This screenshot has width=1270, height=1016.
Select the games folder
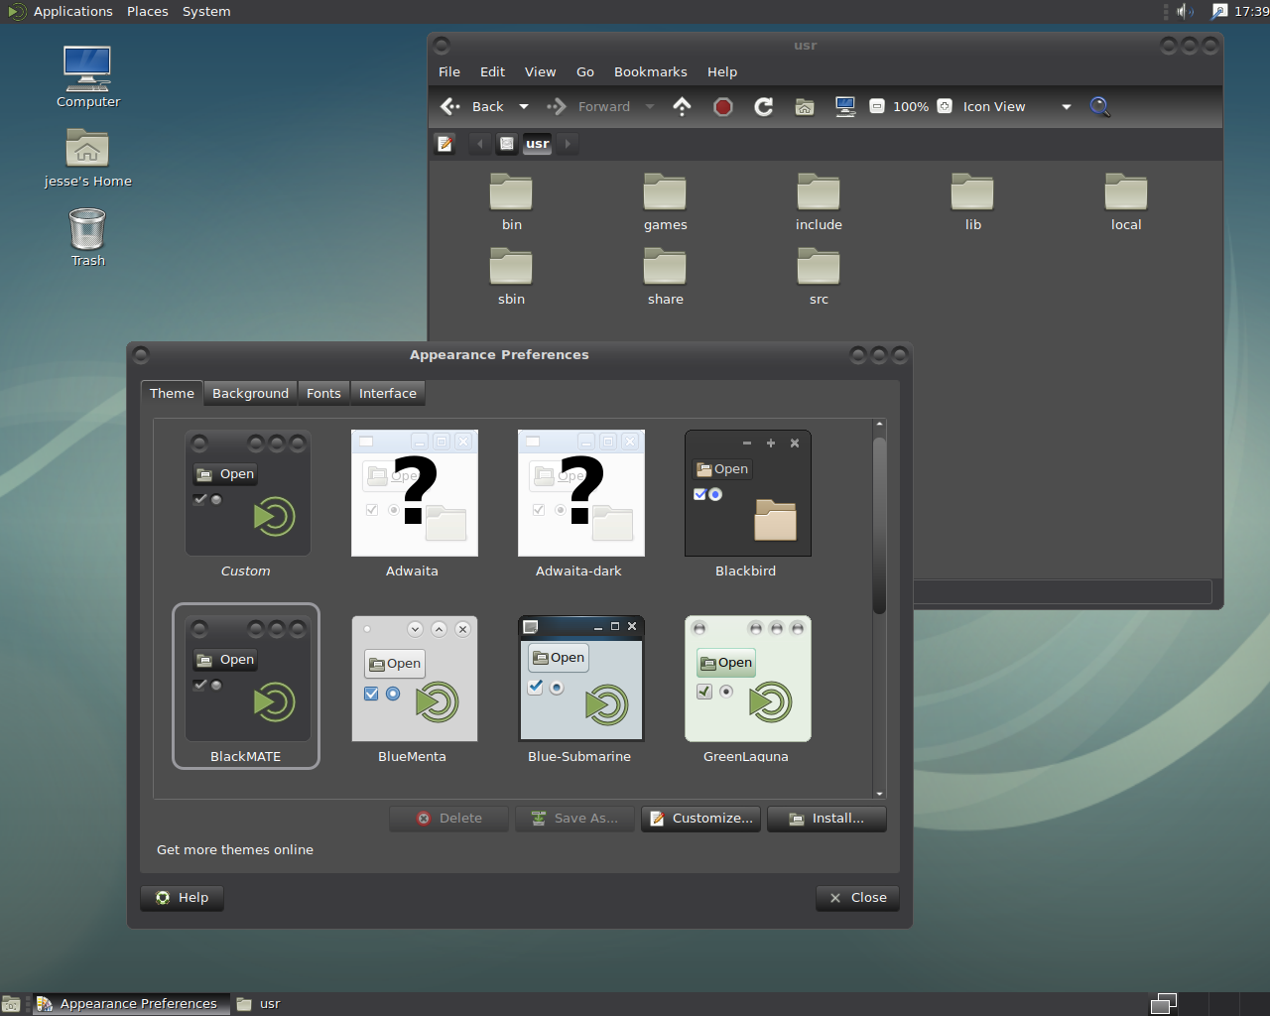(665, 202)
